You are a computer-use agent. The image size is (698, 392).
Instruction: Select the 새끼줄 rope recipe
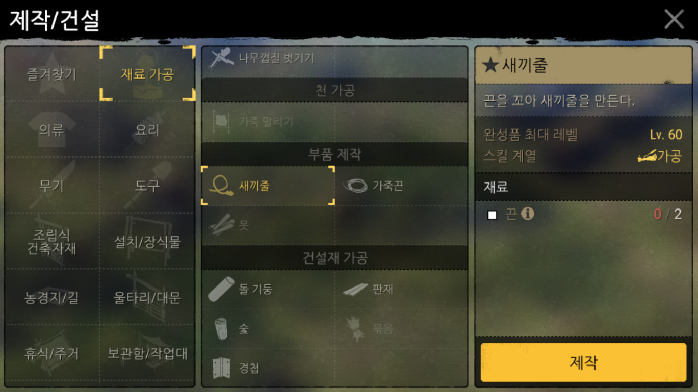[268, 186]
